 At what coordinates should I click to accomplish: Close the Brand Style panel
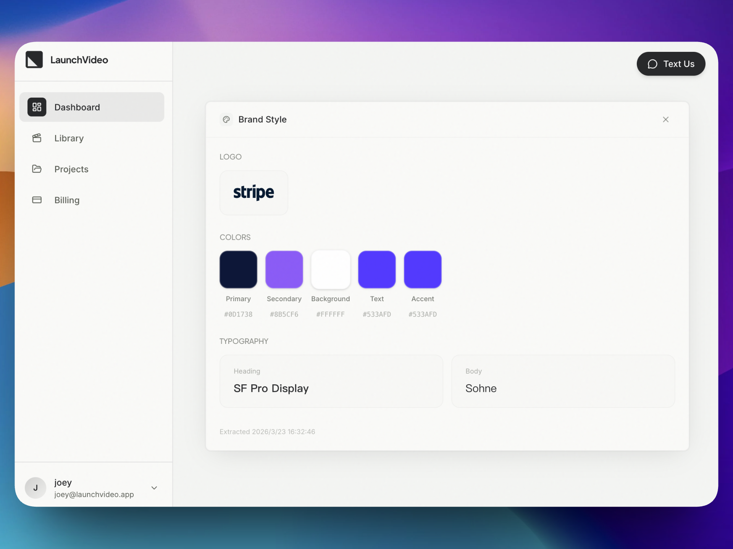coord(665,119)
